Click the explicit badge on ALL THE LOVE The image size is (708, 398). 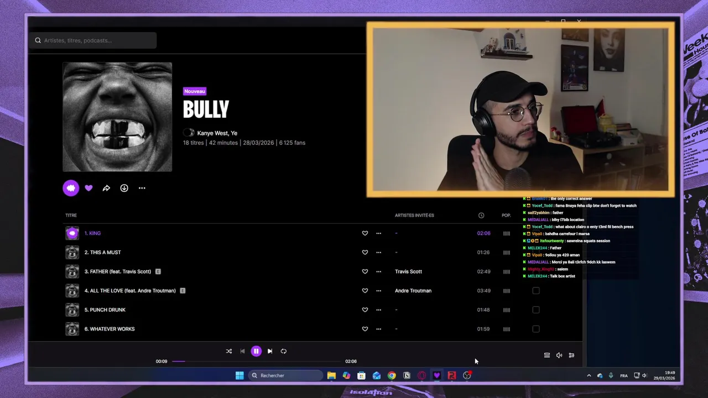pyautogui.click(x=183, y=291)
